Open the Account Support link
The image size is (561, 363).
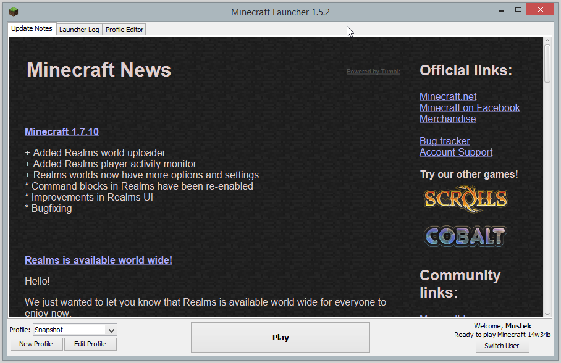click(x=456, y=152)
